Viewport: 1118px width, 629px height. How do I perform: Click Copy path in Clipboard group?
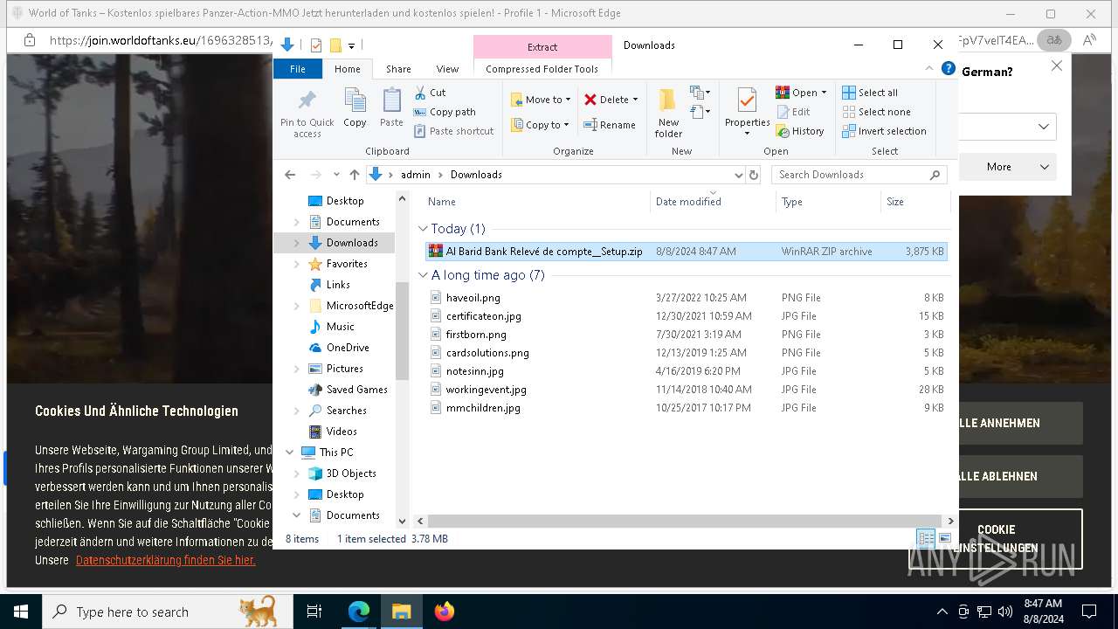point(445,112)
